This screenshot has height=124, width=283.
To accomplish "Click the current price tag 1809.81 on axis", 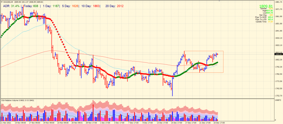I will pyautogui.click(x=278, y=54).
